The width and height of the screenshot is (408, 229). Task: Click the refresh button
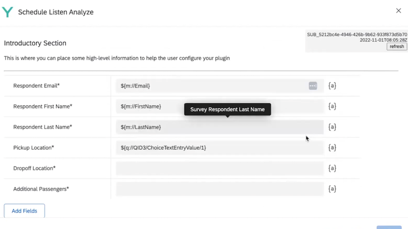pos(397,46)
